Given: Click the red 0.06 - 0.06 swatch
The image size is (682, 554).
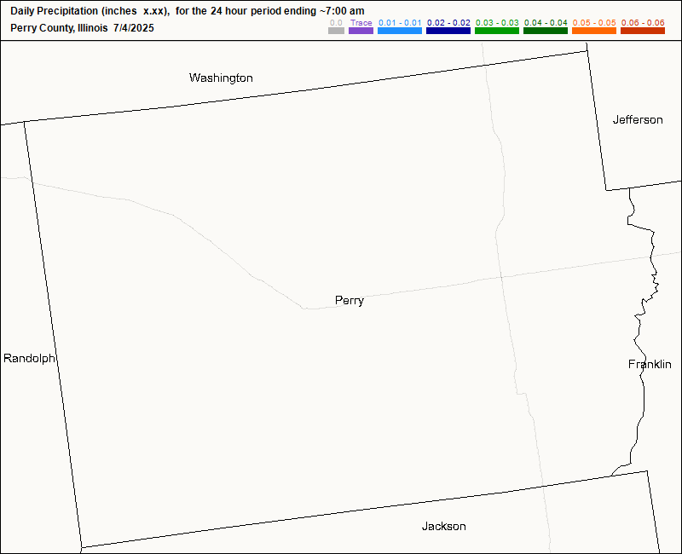Looking at the screenshot, I should (643, 31).
